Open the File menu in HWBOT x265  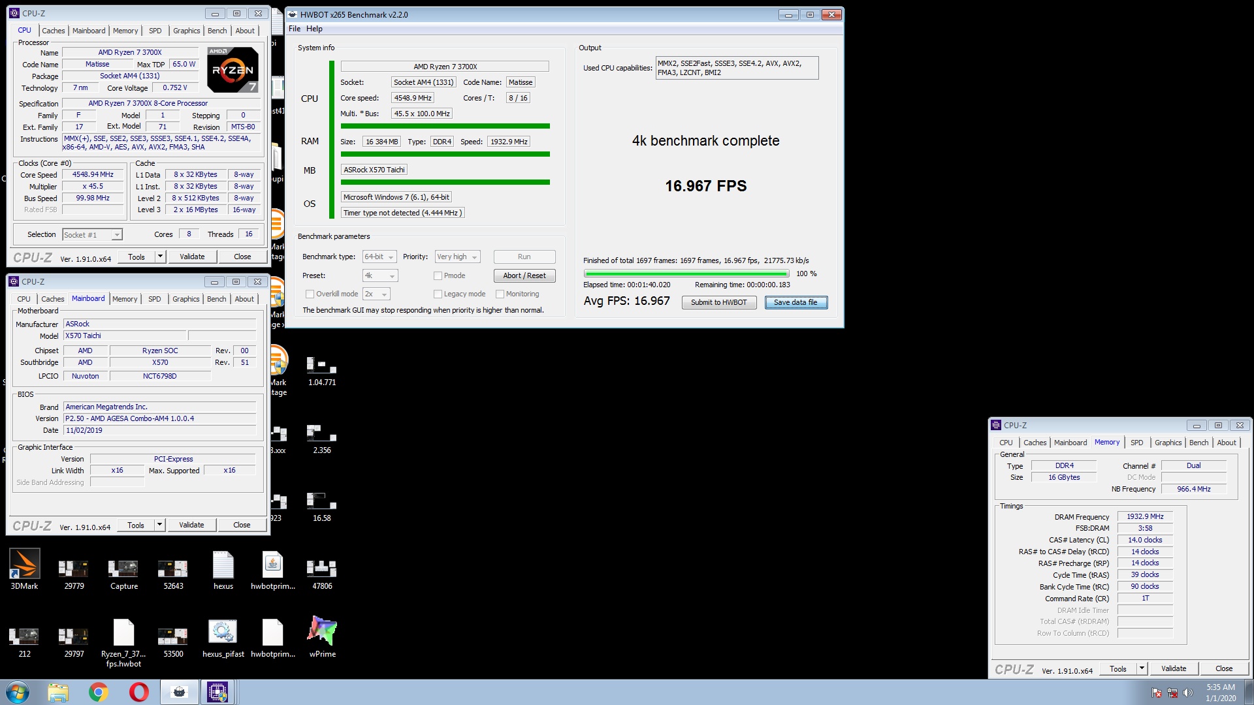tap(295, 29)
